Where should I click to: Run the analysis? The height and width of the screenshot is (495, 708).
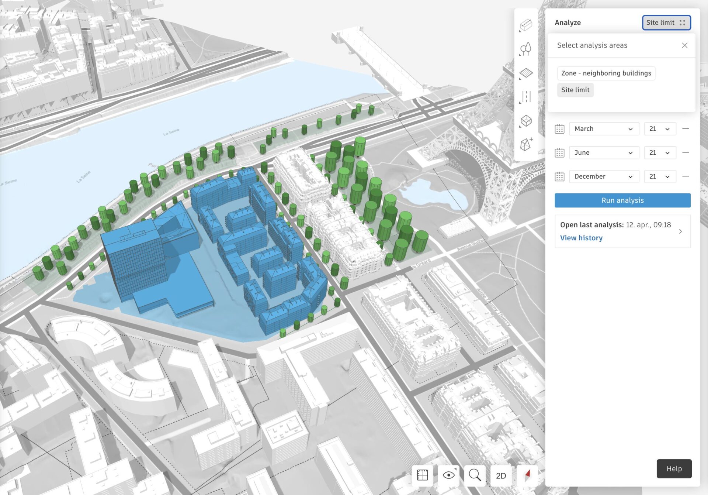pyautogui.click(x=622, y=200)
